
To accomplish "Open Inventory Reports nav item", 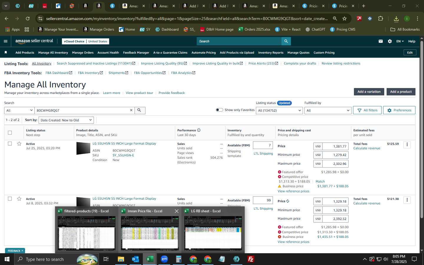I will 271,52.
